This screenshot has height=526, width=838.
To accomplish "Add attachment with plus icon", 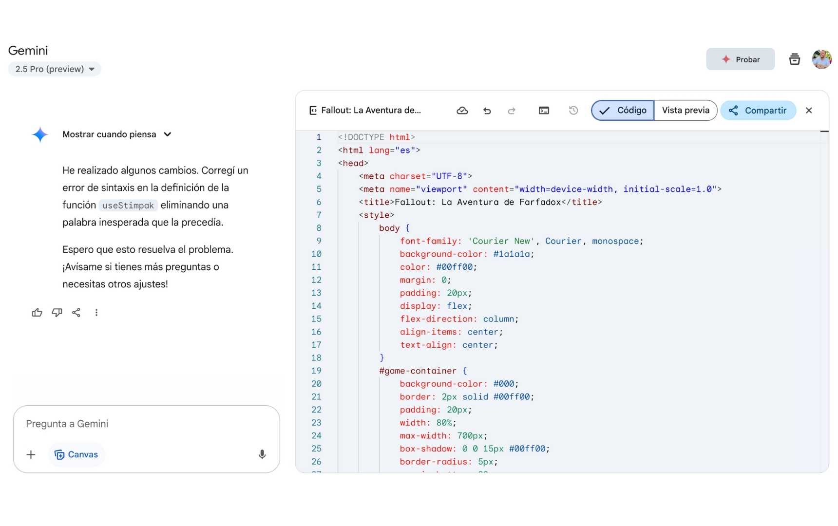I will coord(31,454).
